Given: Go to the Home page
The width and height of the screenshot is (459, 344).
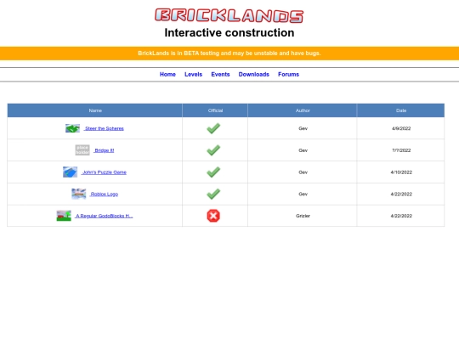Looking at the screenshot, I should coord(167,74).
